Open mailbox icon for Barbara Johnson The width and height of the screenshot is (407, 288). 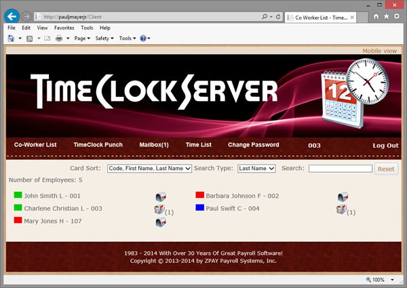tap(343, 197)
